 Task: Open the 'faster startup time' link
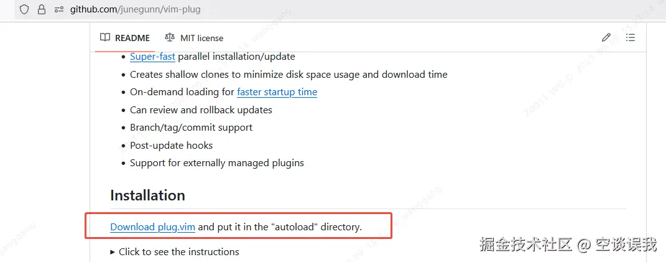click(x=277, y=92)
